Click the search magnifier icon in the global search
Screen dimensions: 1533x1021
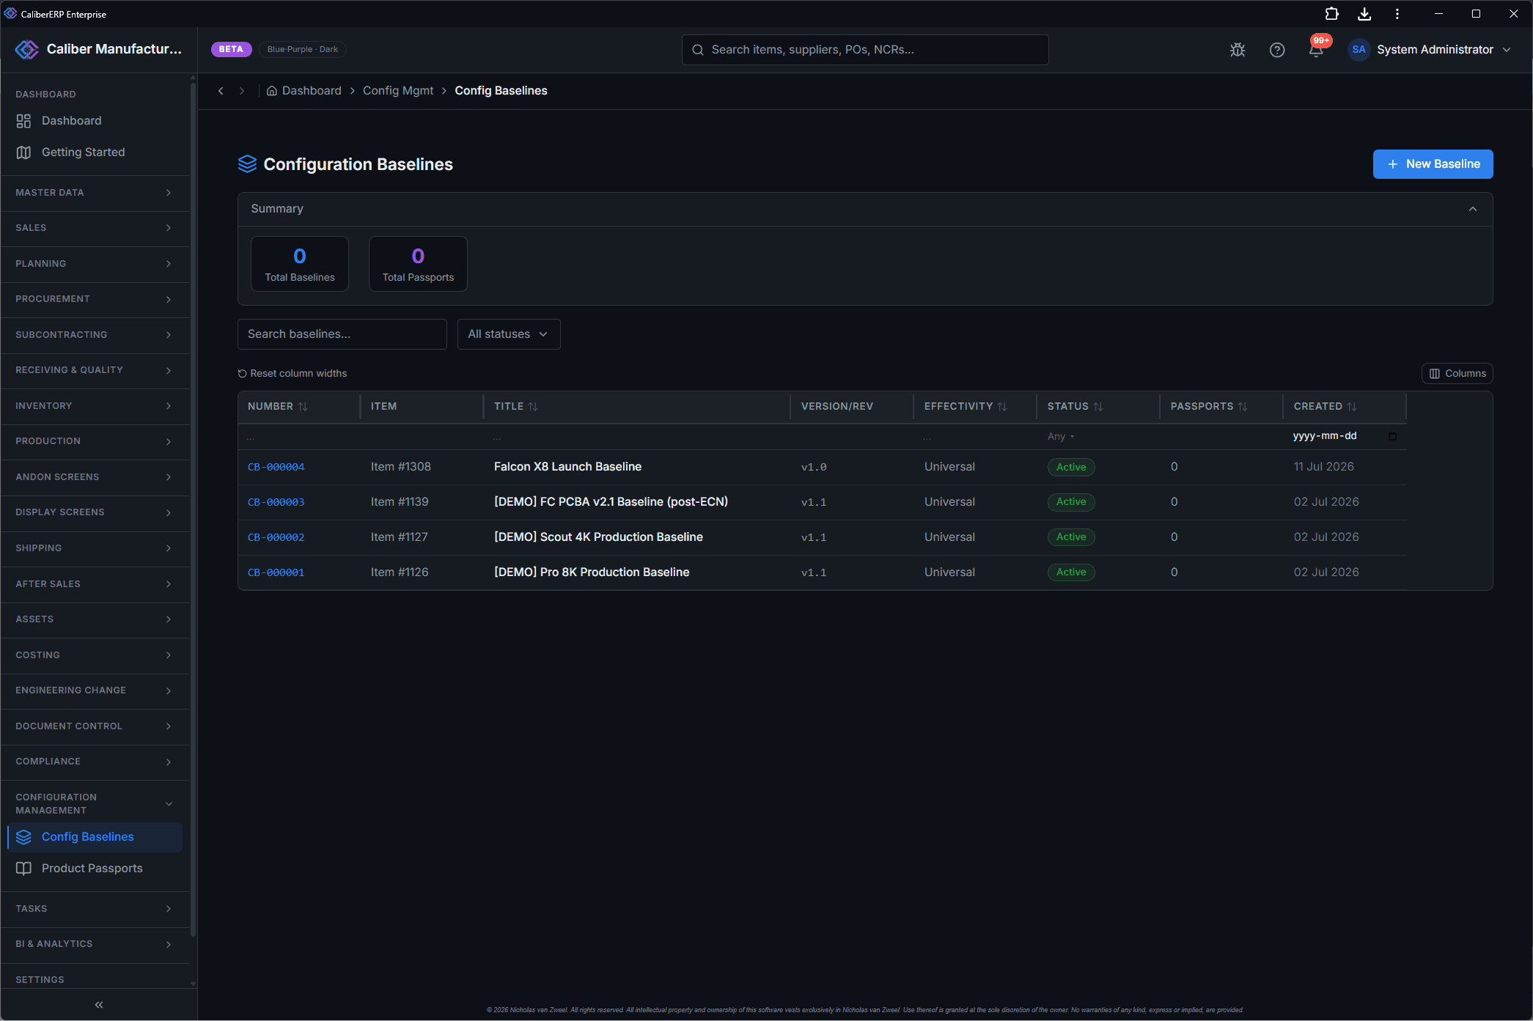(x=698, y=50)
